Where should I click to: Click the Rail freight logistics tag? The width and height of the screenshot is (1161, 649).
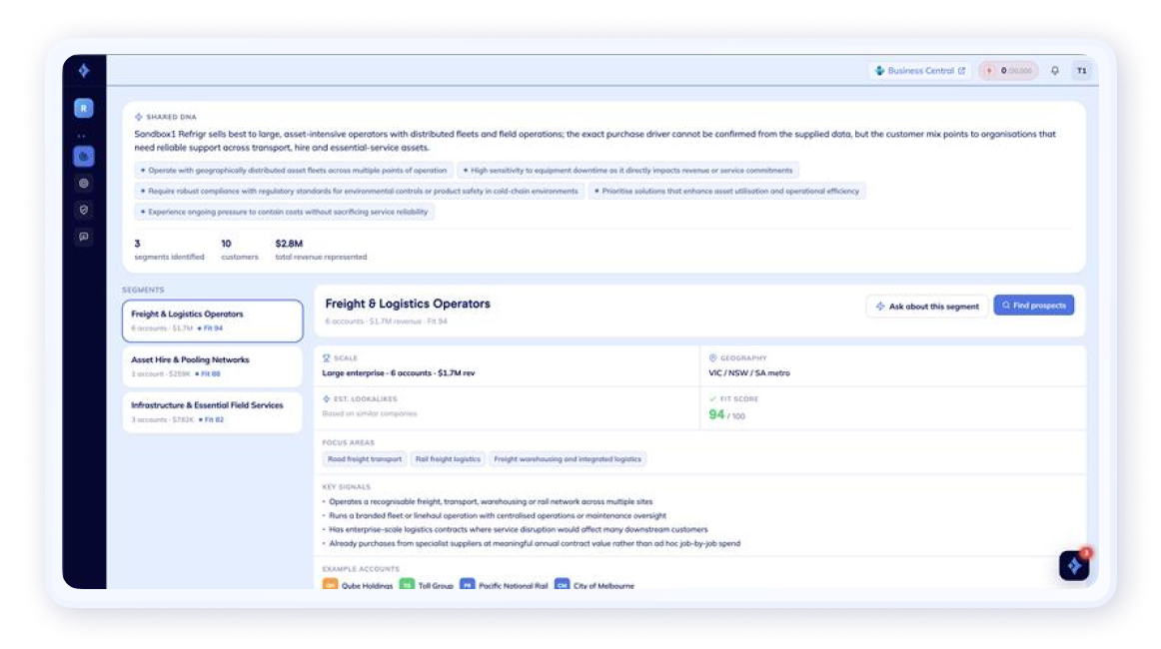click(448, 459)
